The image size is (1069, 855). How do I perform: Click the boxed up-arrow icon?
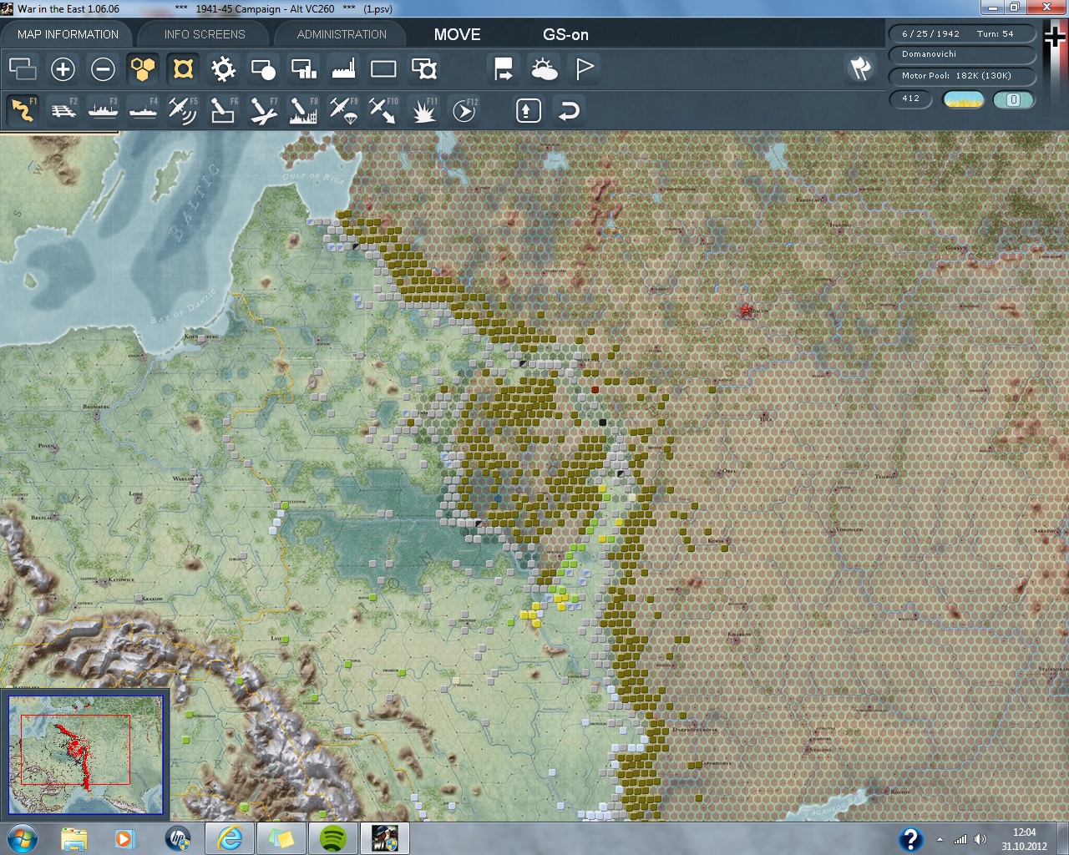tap(529, 110)
